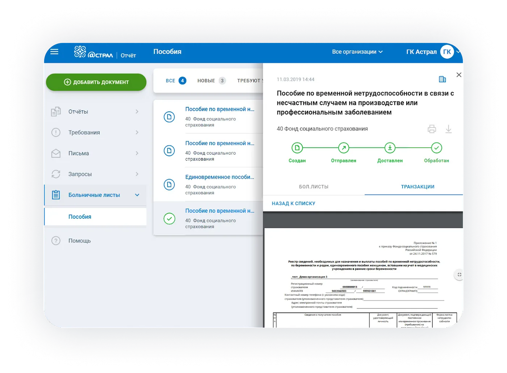Expand the Требования chevron

coord(137,132)
